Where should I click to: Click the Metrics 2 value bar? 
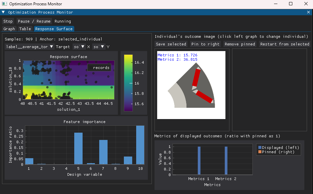[226, 161]
